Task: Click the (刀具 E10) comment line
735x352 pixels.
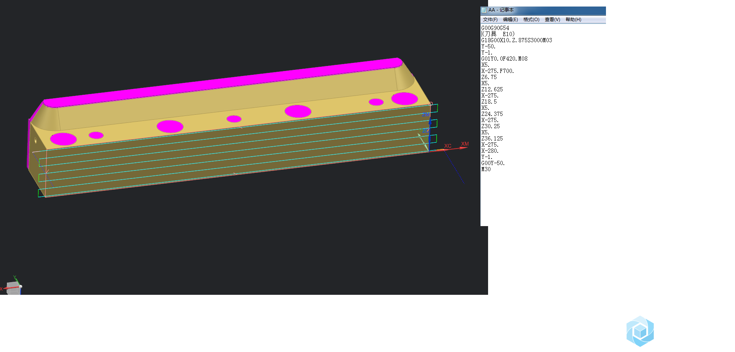Action: pyautogui.click(x=498, y=34)
